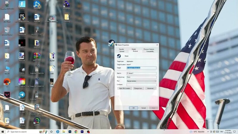The height and width of the screenshot is (134, 238).
Task: Click into the Start in field
Action: coord(142,73)
